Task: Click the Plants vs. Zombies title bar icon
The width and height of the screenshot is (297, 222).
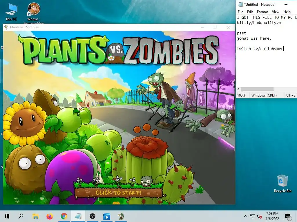Action: 6,27
